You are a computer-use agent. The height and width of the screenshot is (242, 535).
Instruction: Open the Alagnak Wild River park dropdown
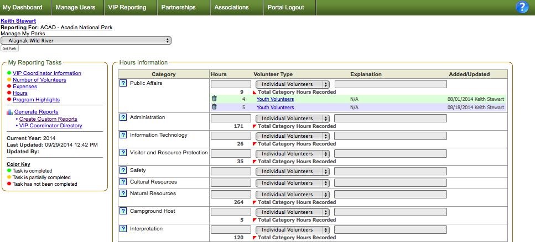[x=86, y=40]
